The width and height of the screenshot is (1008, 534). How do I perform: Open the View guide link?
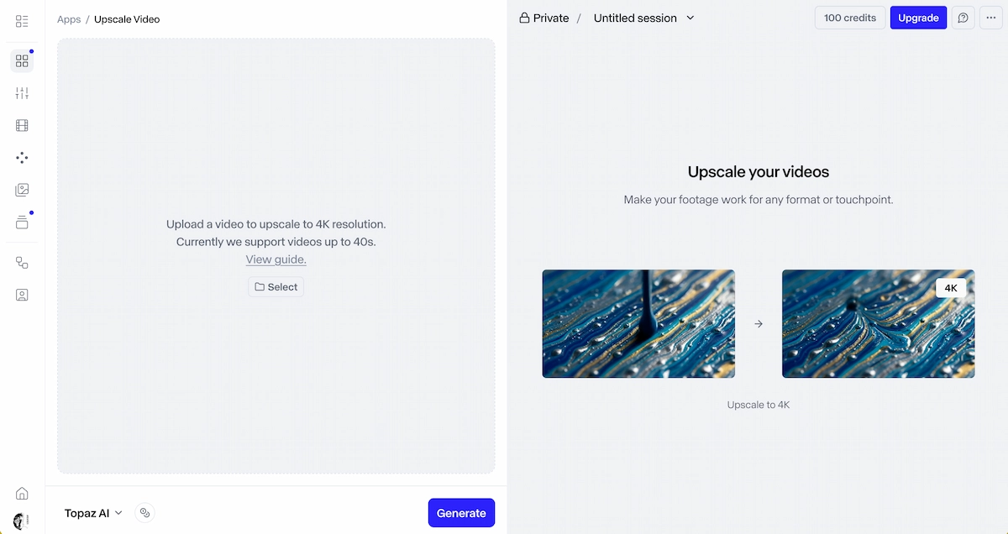tap(276, 259)
